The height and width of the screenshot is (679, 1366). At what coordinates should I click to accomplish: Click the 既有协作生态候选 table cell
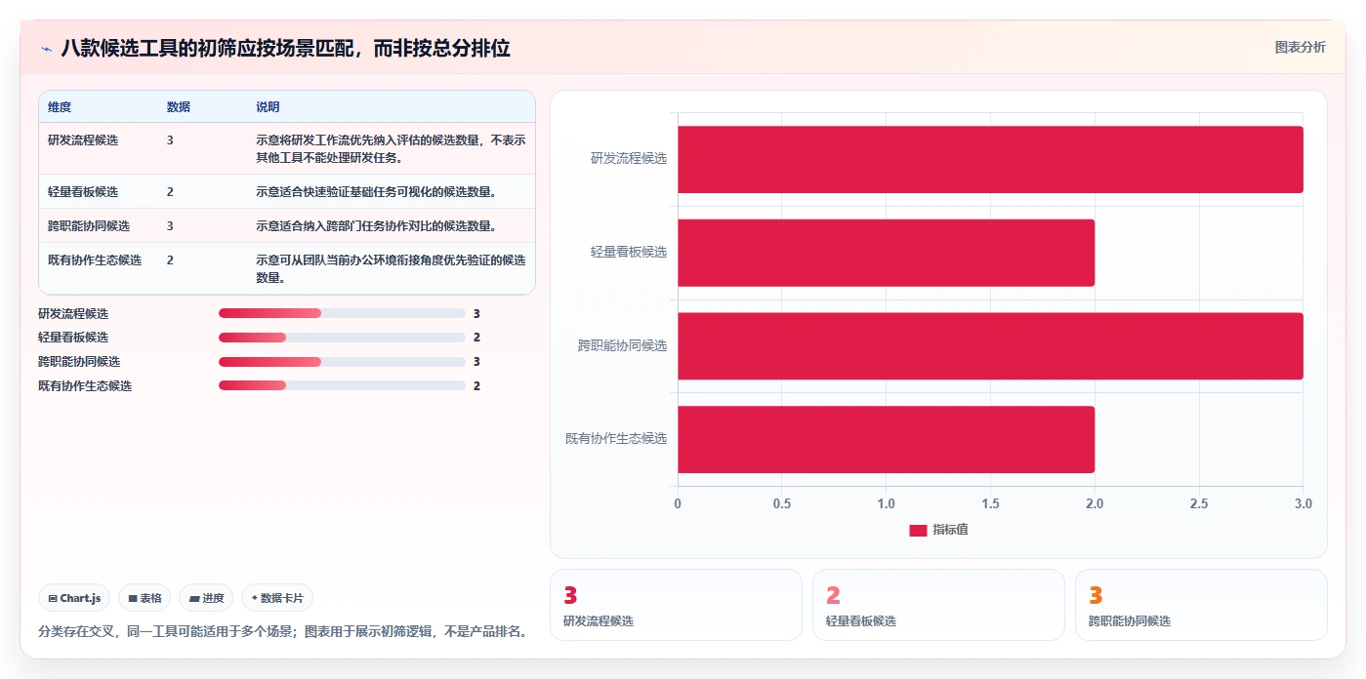pyautogui.click(x=95, y=260)
